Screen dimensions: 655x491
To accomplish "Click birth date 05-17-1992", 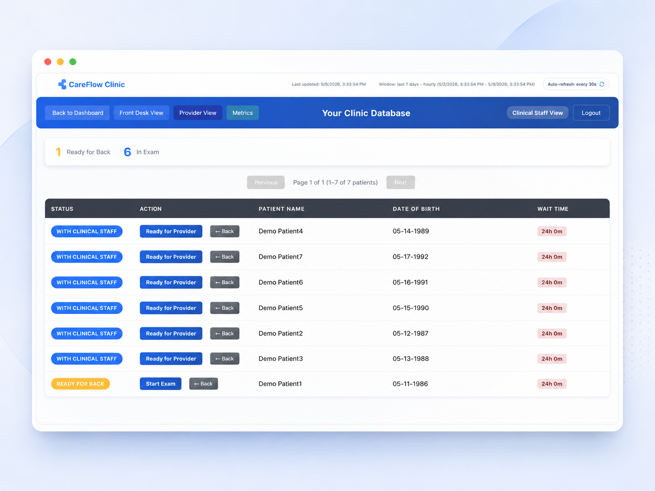I will (x=410, y=257).
